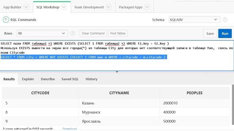Select citycode 5 cell
The width and height of the screenshot is (234, 131).
40,103
